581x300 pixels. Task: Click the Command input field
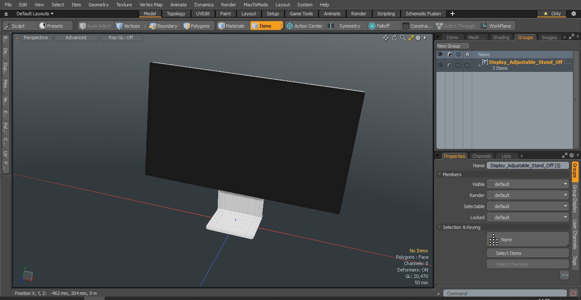[x=505, y=294]
